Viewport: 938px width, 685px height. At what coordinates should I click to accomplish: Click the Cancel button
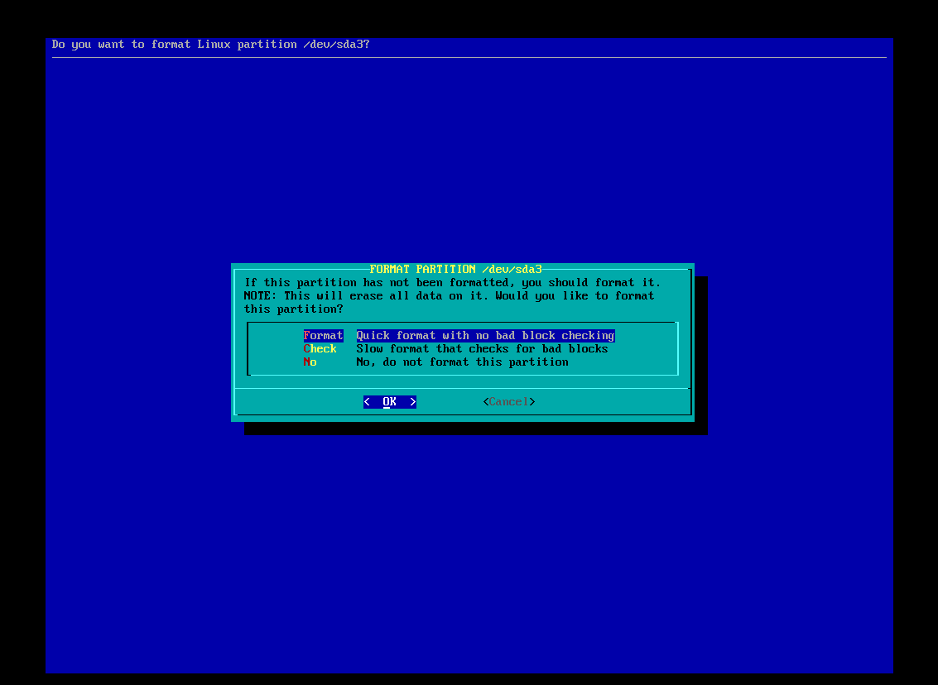508,402
